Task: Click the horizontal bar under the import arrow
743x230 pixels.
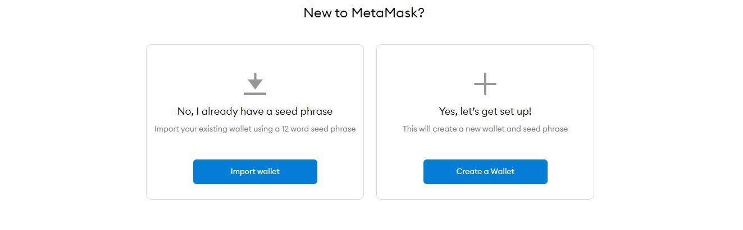Action: pyautogui.click(x=255, y=93)
